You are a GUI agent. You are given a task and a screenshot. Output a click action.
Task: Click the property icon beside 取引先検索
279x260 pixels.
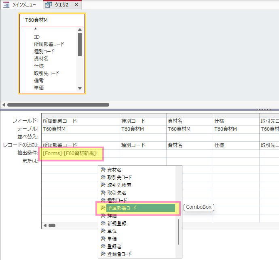103,185
